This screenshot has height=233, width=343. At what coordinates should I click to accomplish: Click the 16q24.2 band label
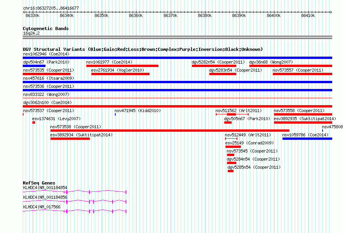tap(31, 33)
